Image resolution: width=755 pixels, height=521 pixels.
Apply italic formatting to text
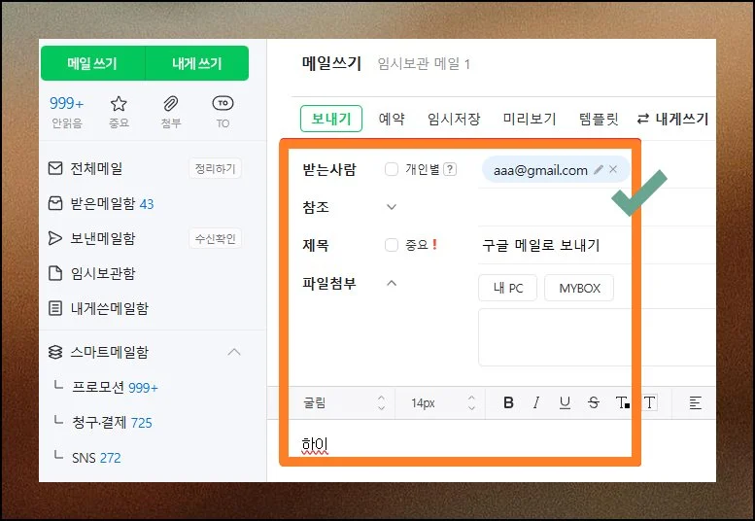pyautogui.click(x=535, y=403)
